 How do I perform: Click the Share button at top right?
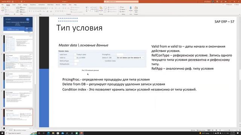point(237,5)
